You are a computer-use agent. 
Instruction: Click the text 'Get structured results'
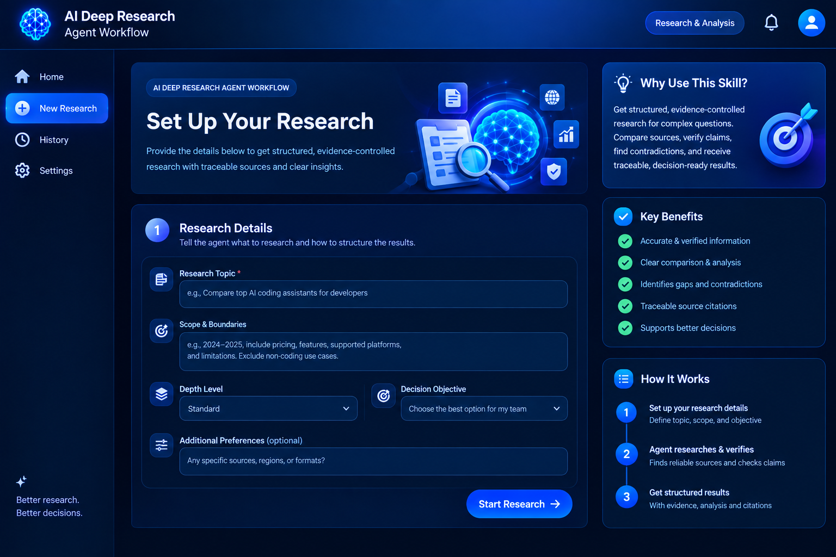tap(689, 492)
